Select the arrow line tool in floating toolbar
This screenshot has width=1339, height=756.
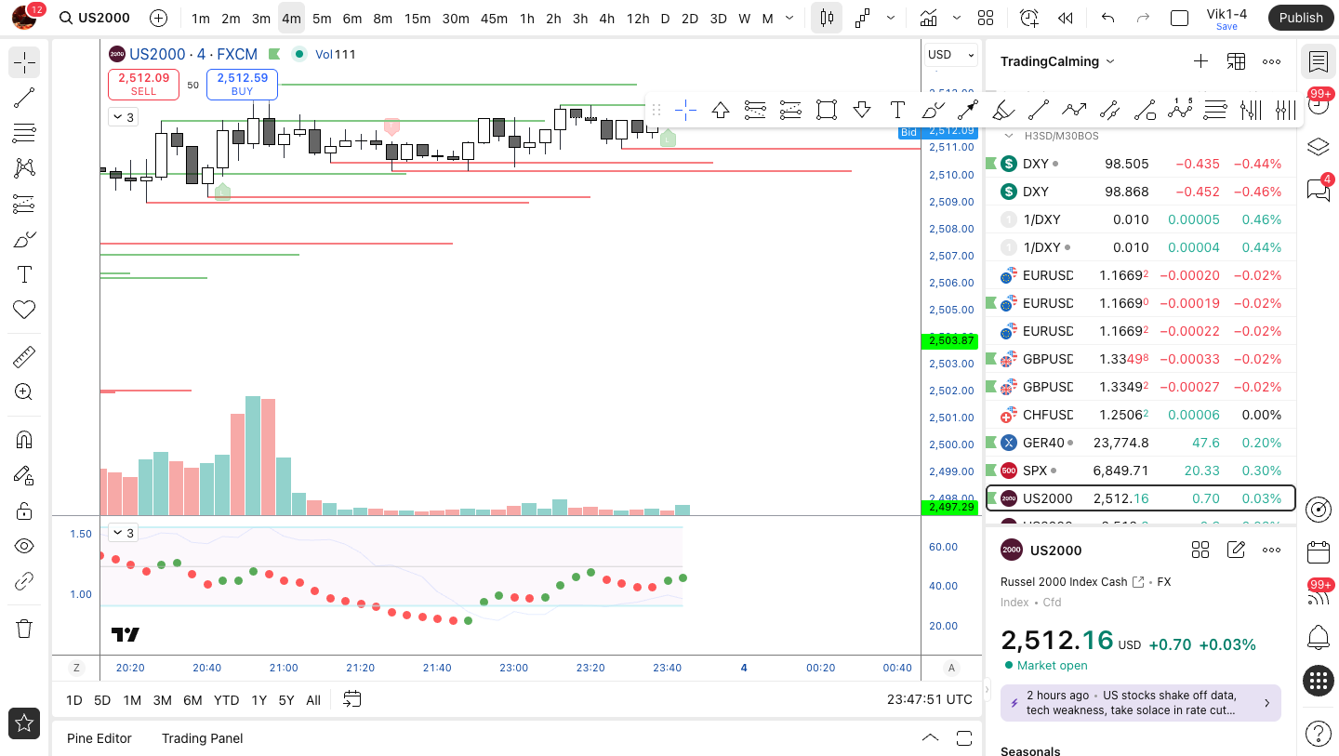(968, 111)
